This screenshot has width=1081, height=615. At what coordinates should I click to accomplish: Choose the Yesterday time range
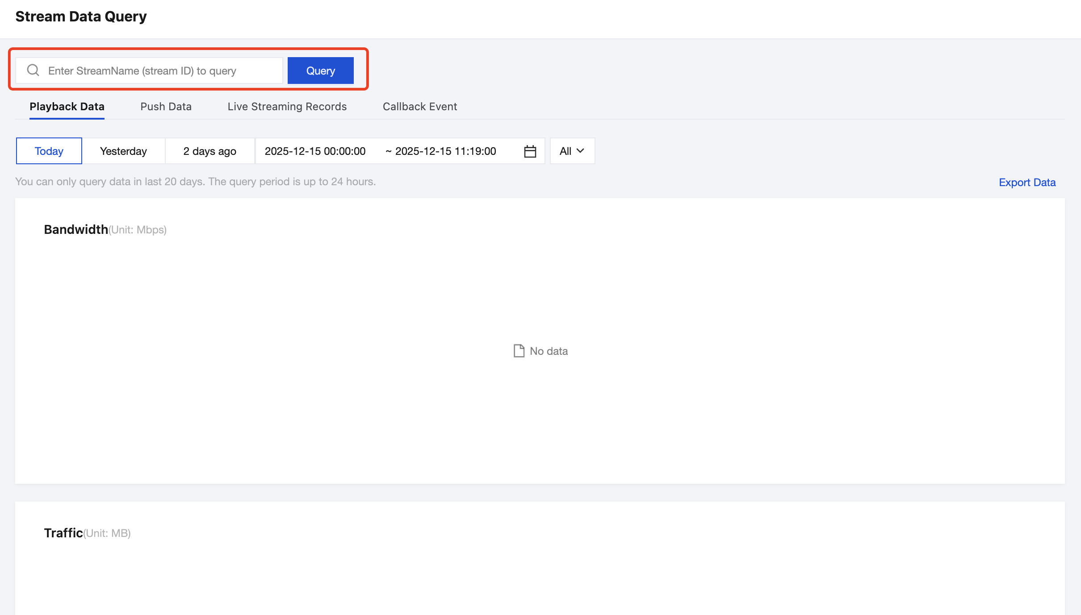tap(123, 151)
